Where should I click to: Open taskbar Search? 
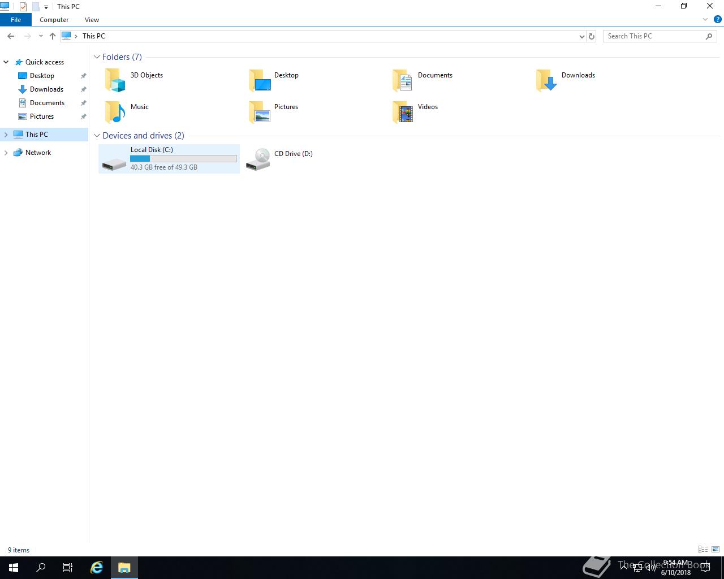[x=41, y=568]
